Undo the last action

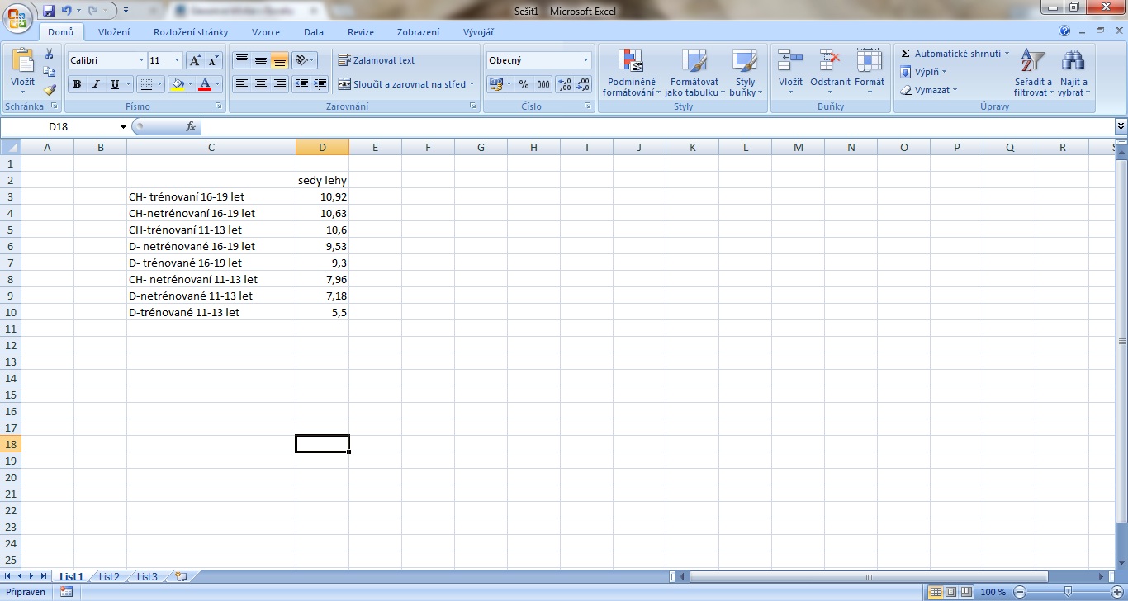[x=67, y=11]
